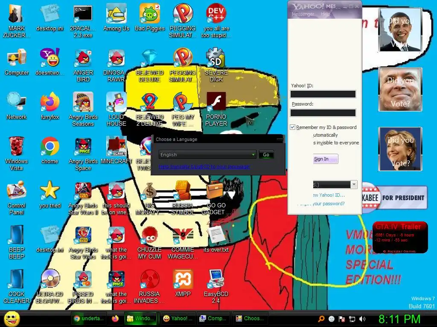Image resolution: width=437 pixels, height=327 pixels.
Task: Open the 'doesntwo' Yahoo Messenger shortcut
Action: [x=50, y=62]
